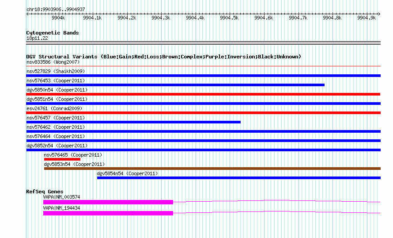This screenshot has width=393, height=238.
Task: Click the VAPA NM_003574 thin intron line
Action: [277, 201]
